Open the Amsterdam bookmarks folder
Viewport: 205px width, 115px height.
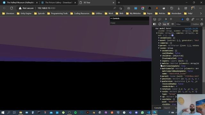point(175,13)
